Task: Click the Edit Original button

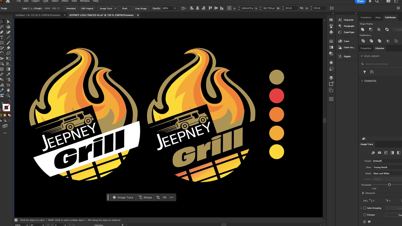Action: pos(87,8)
